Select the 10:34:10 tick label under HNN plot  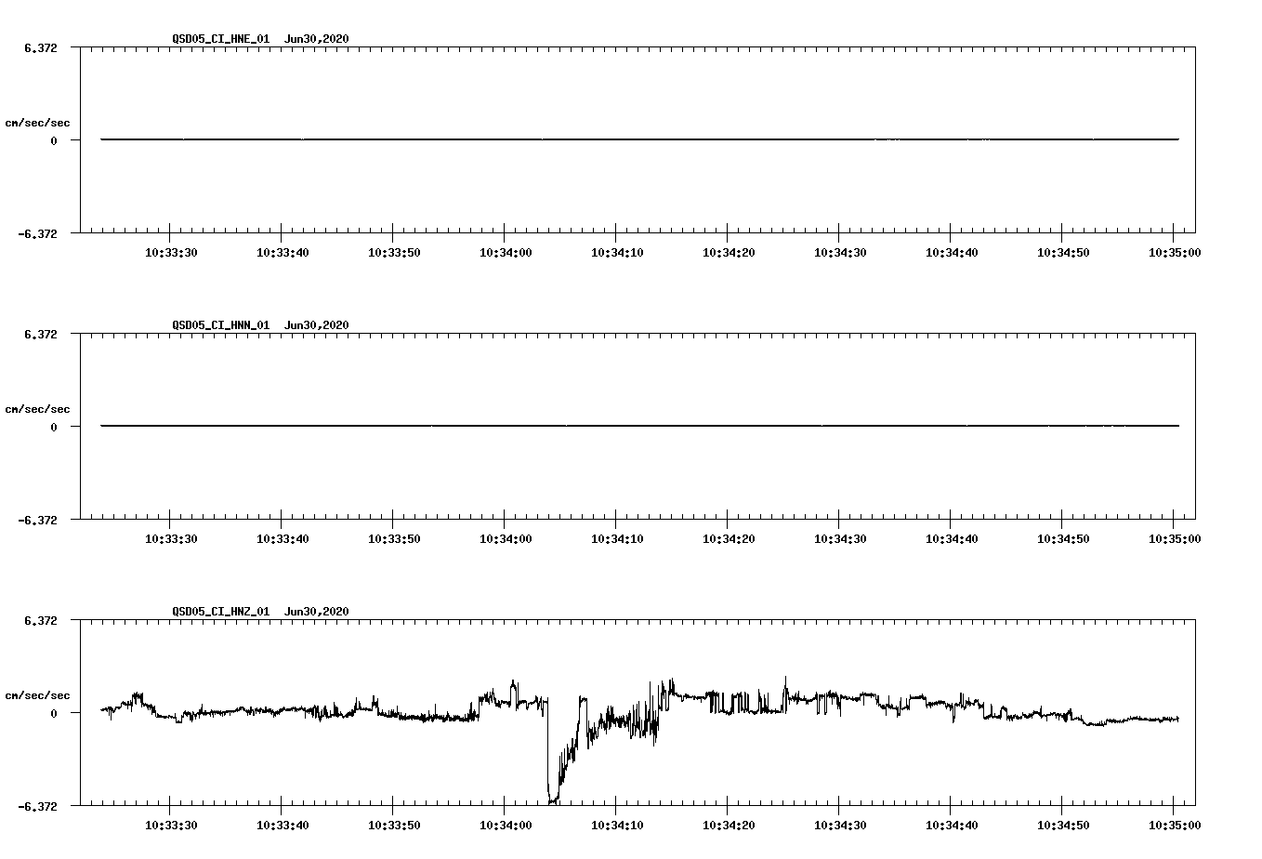617,539
